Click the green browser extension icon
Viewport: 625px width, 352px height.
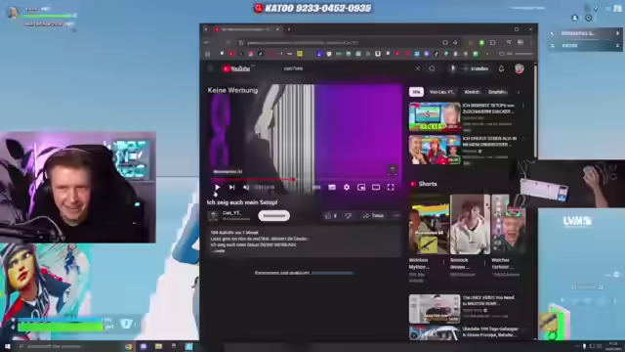click(481, 42)
